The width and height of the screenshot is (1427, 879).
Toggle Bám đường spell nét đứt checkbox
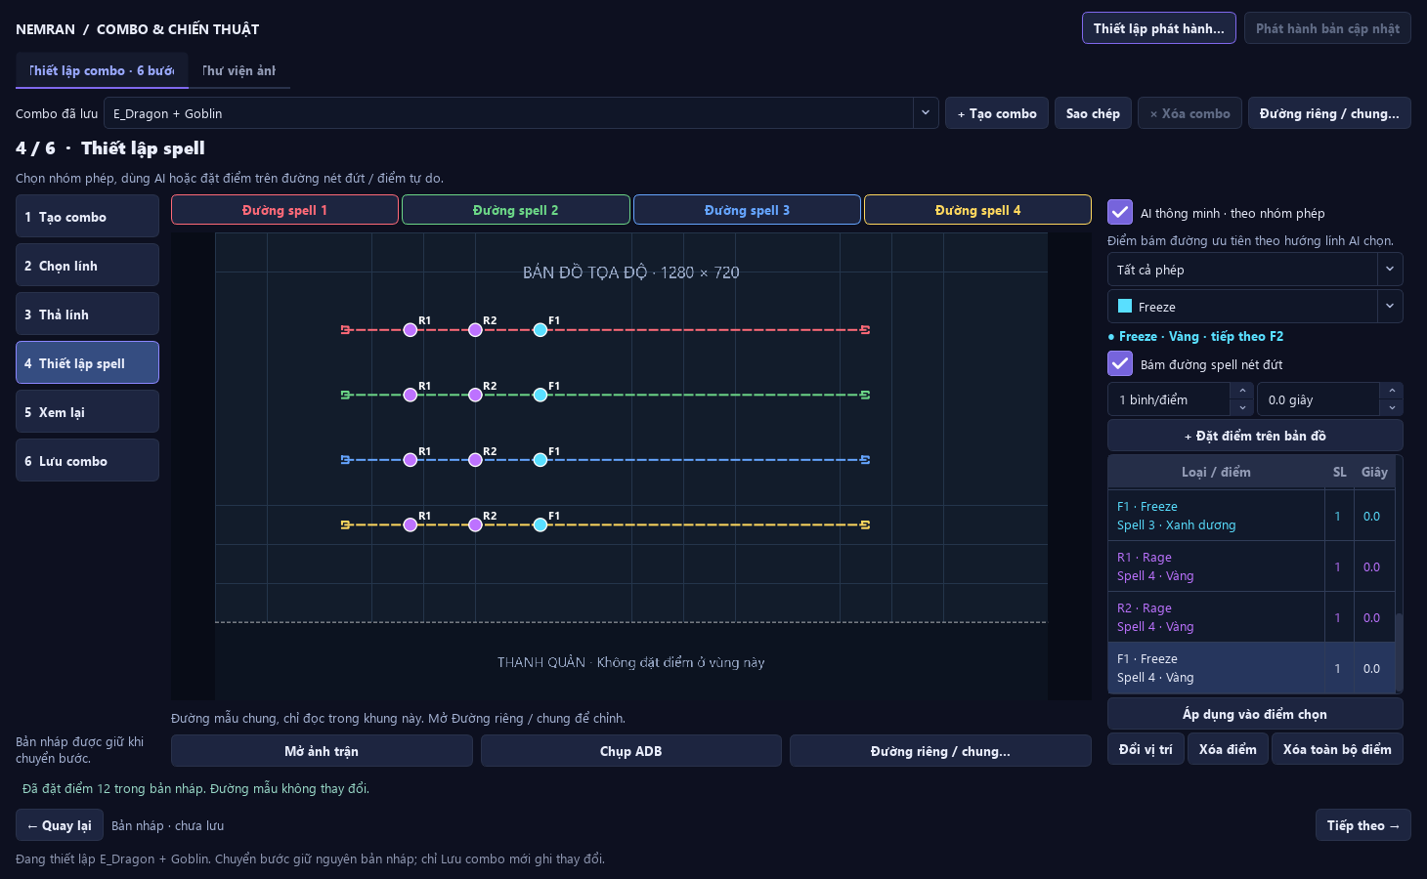pos(1120,363)
